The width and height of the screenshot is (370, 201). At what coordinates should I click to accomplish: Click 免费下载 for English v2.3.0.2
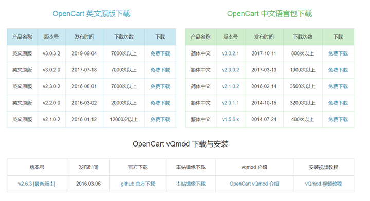coord(160,86)
